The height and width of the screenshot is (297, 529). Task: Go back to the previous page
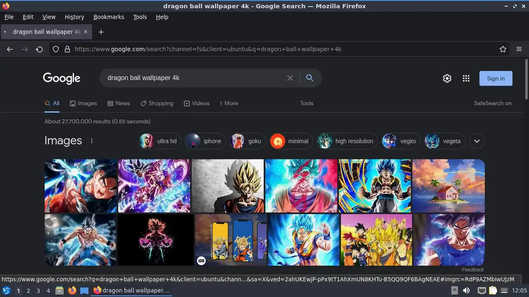pos(10,49)
